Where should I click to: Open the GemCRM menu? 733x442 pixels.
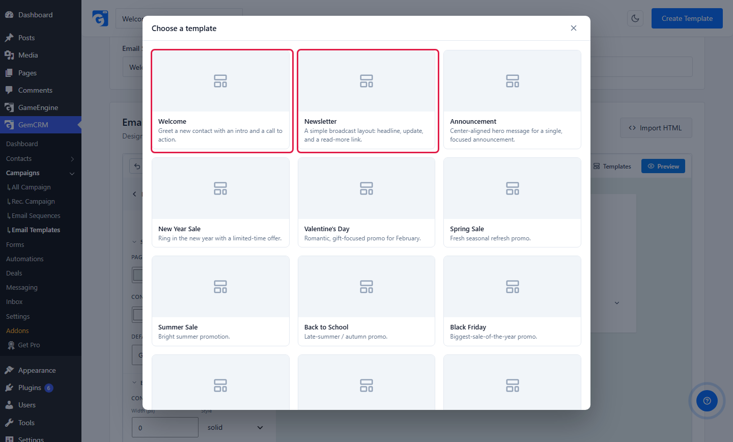click(41, 125)
